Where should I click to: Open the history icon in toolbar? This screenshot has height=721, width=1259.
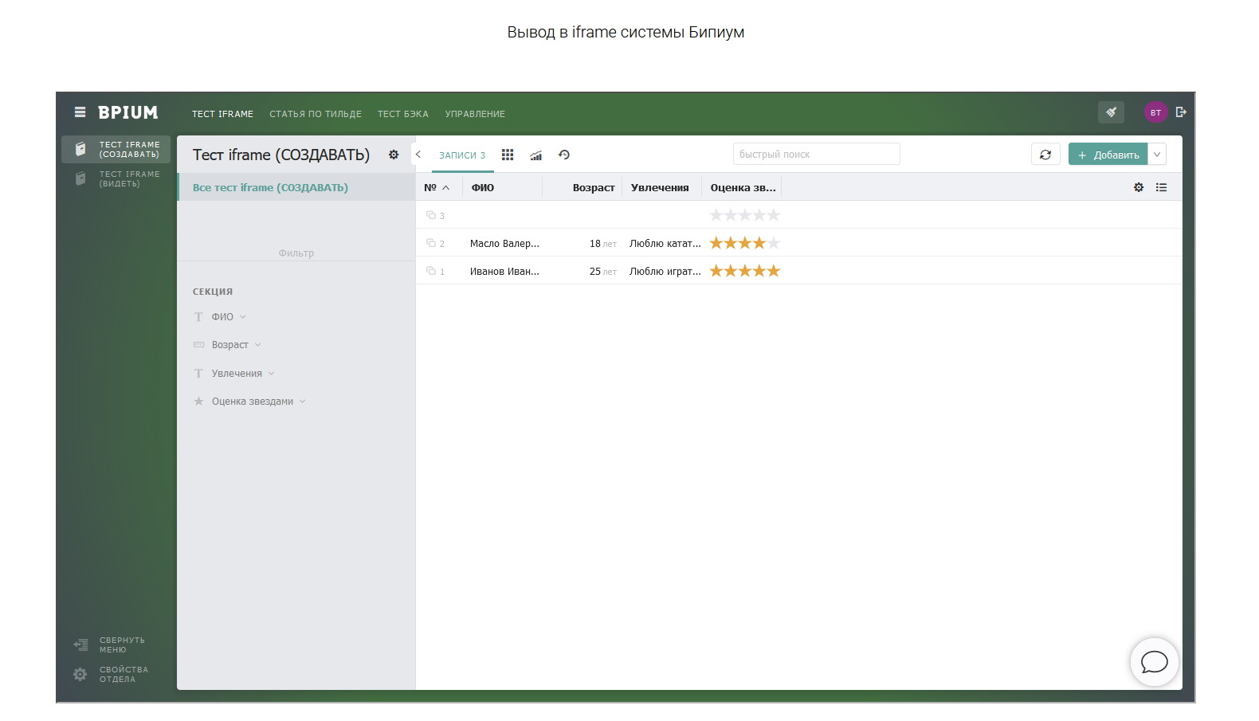tap(564, 155)
